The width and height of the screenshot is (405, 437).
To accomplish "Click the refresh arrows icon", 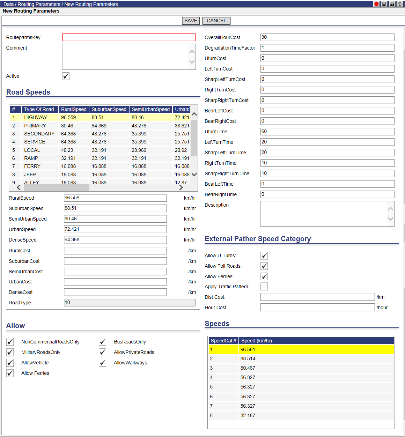I will (400, 4).
